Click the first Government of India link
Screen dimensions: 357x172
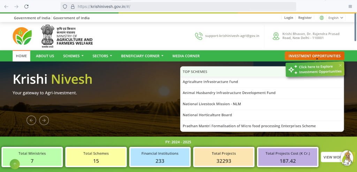(32, 18)
